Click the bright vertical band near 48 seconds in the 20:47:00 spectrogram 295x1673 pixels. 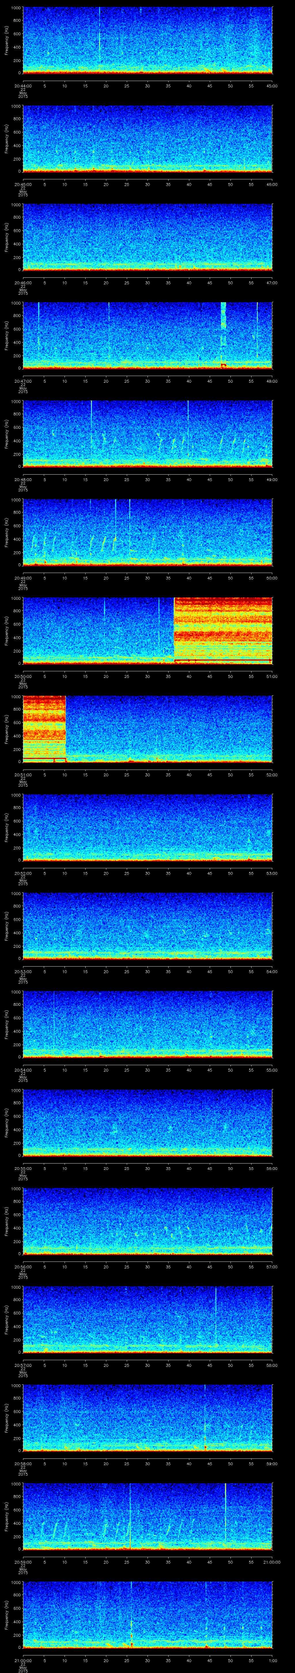tap(224, 335)
